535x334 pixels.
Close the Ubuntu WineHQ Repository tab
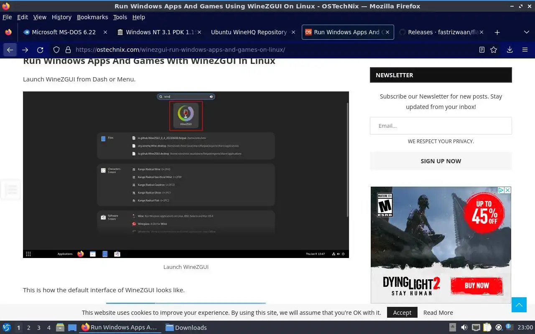point(293,32)
